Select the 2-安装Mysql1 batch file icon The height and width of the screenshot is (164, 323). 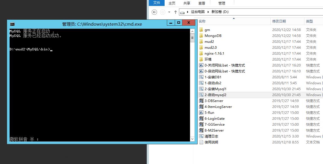pos(201,89)
